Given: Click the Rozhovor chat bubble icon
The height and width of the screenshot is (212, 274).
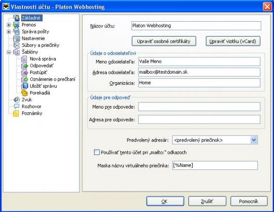Looking at the screenshot, I should tap(17, 107).
